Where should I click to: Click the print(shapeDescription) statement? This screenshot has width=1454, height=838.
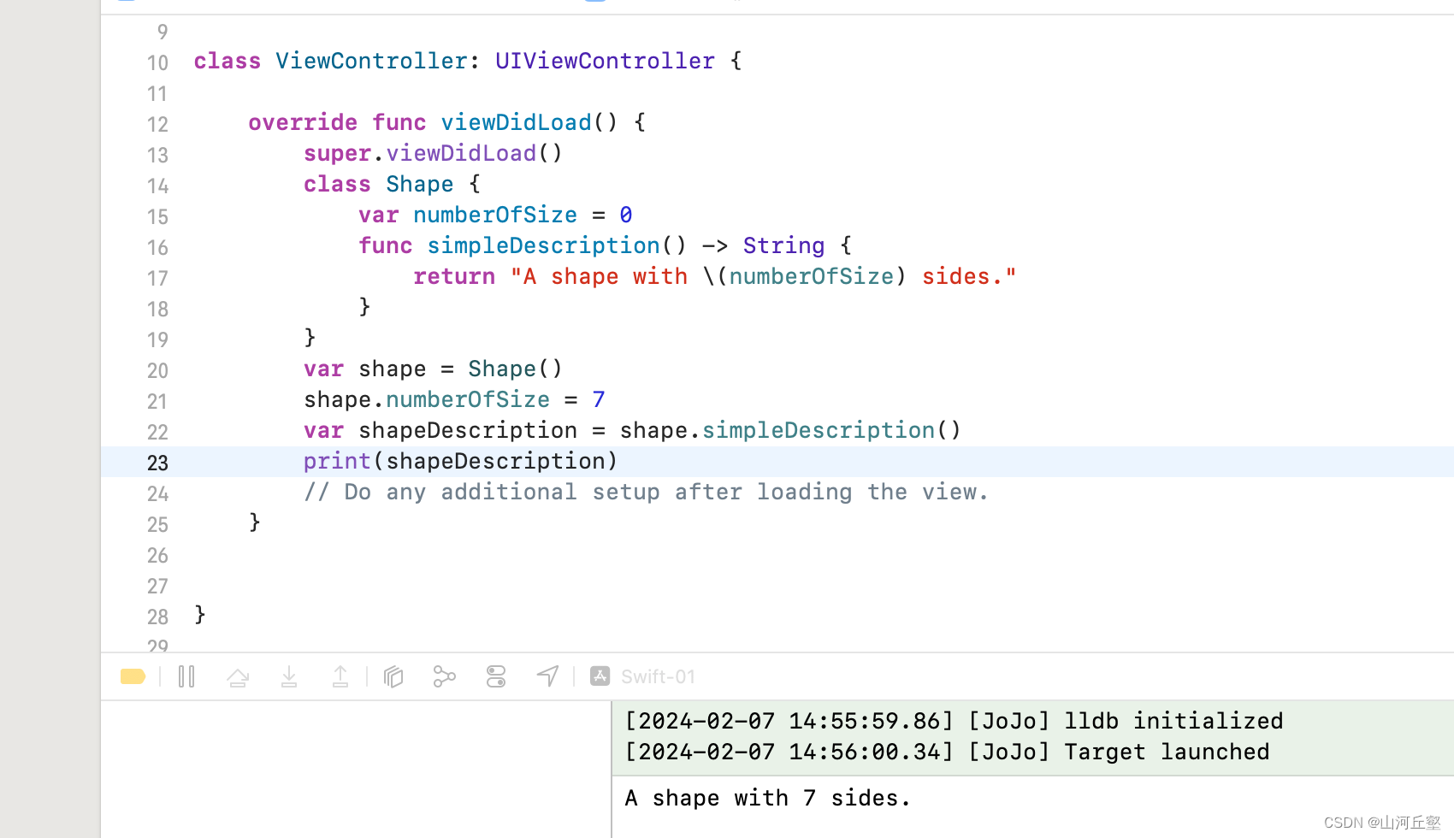pos(460,461)
